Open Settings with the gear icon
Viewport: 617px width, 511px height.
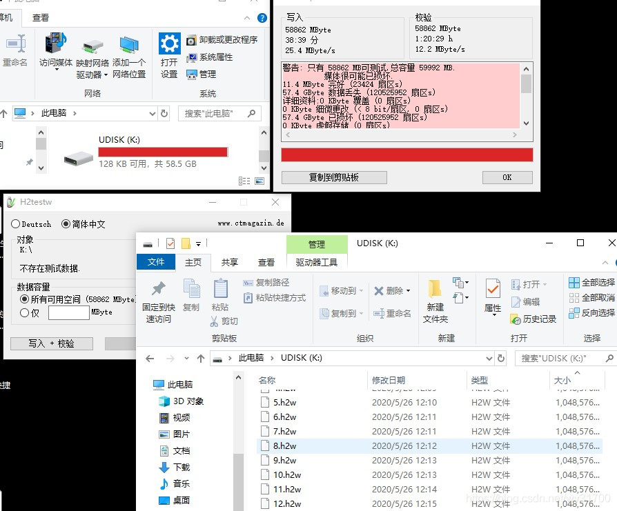click(x=170, y=43)
